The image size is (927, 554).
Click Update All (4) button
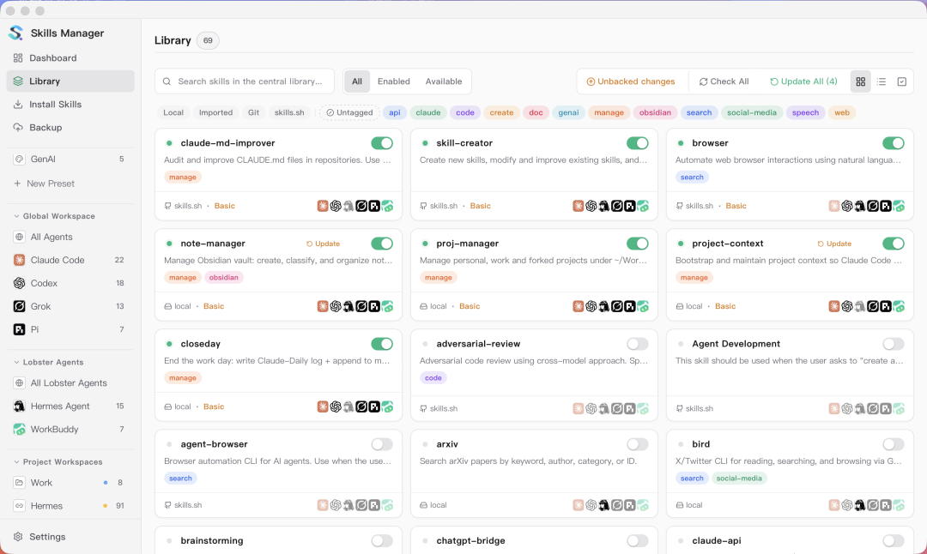click(x=803, y=81)
